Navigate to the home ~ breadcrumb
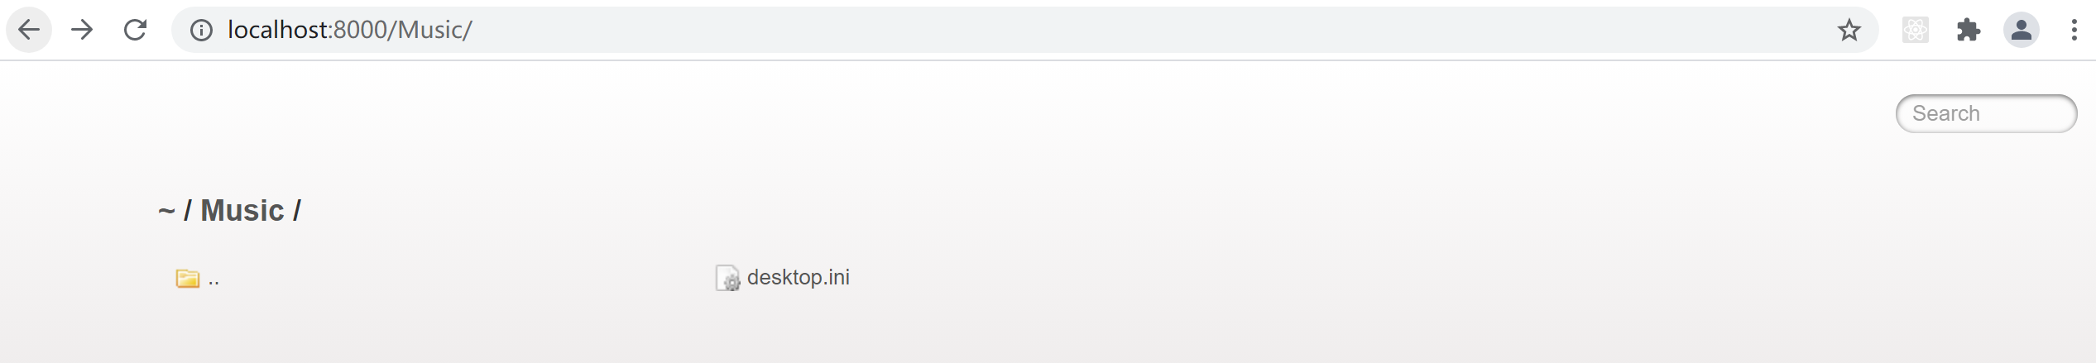 point(166,212)
